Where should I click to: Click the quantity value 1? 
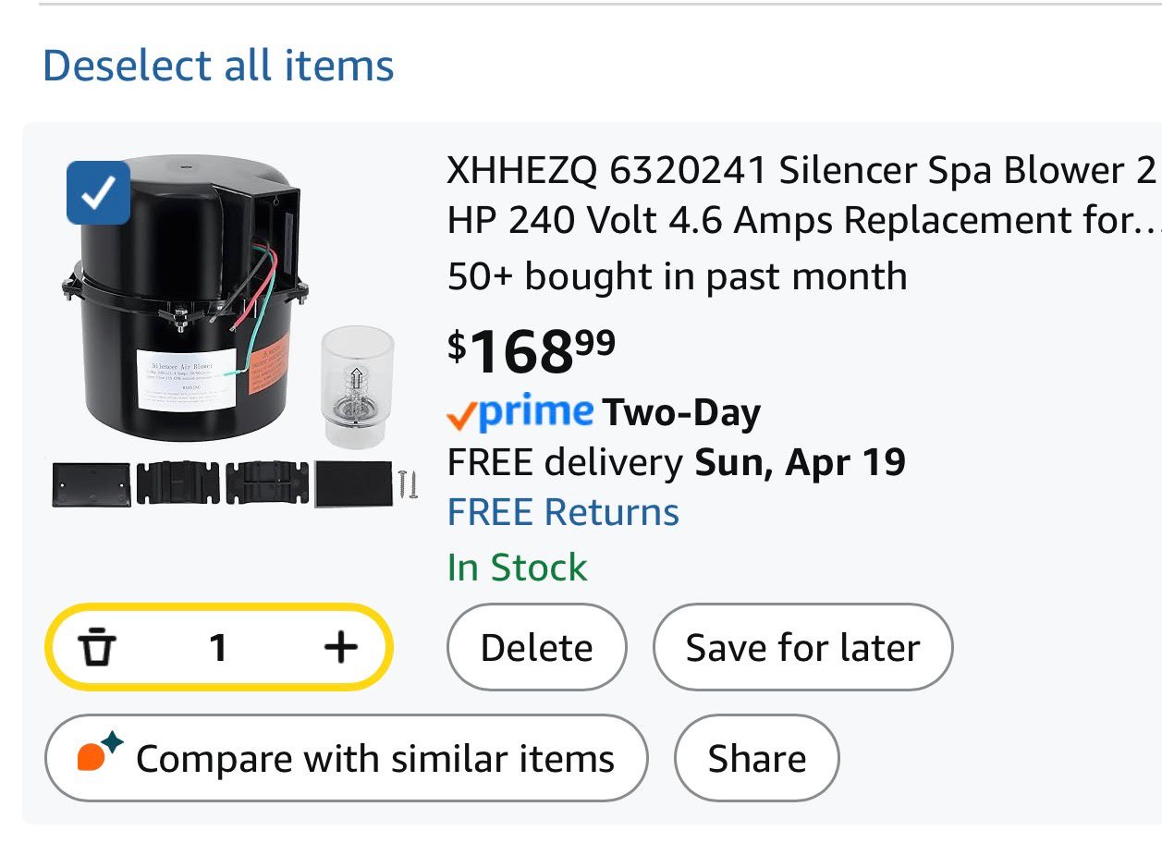click(x=218, y=648)
